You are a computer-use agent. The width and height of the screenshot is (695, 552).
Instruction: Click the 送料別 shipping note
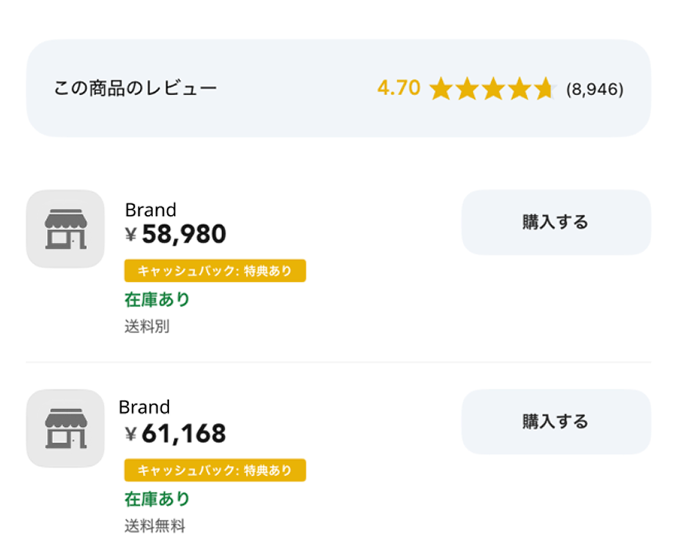(147, 326)
